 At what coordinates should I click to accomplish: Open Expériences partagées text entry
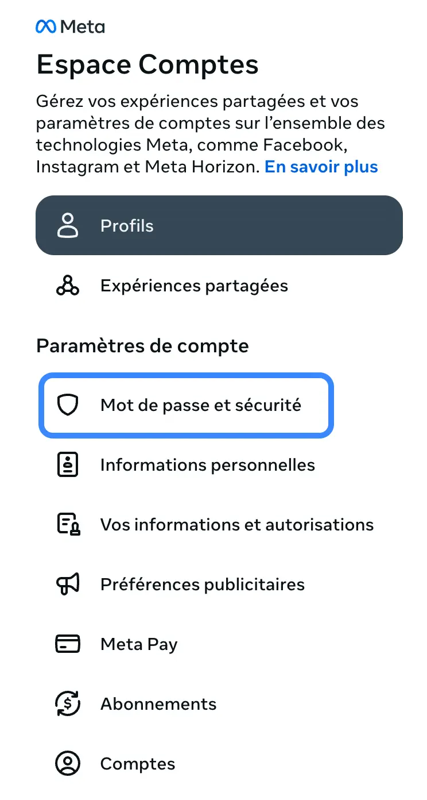coord(194,286)
